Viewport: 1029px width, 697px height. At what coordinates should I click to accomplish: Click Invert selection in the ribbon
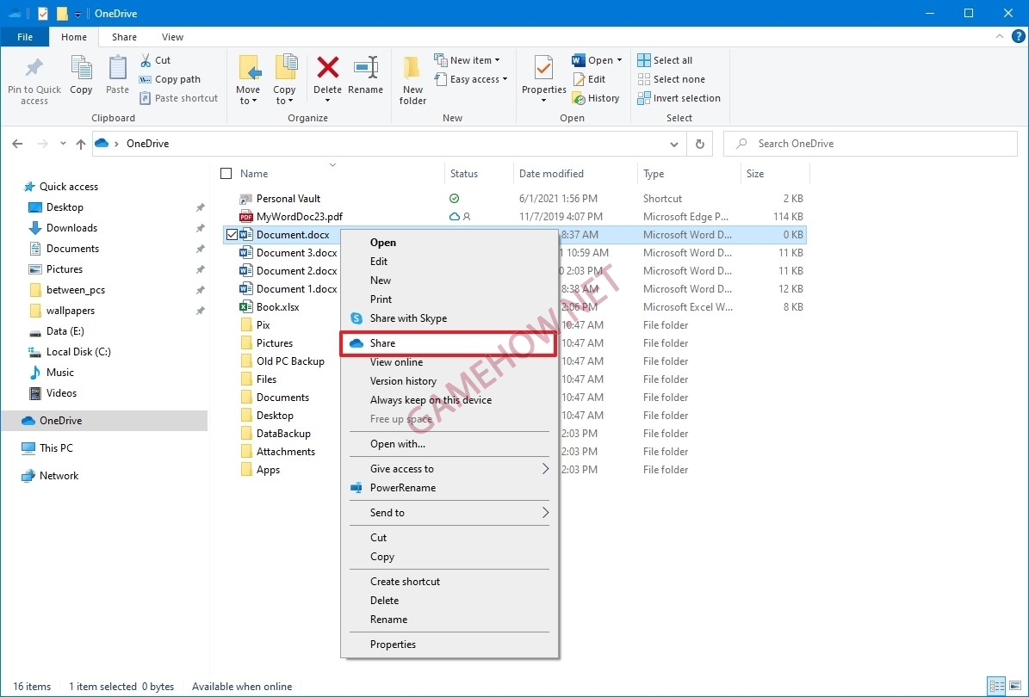[x=679, y=98]
